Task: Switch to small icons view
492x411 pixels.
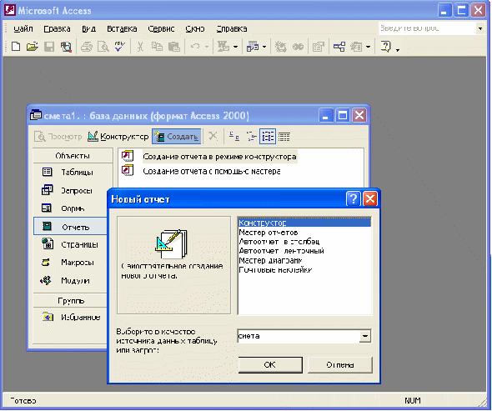Action: coord(251,136)
